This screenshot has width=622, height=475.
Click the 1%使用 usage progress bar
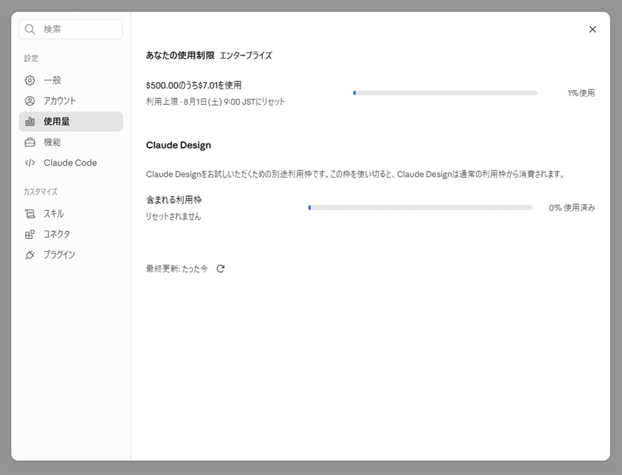445,93
